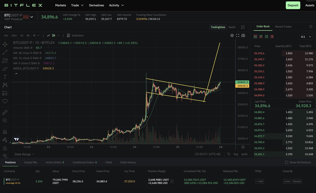
Task: Select the Order Book tab
Action: click(x=263, y=26)
